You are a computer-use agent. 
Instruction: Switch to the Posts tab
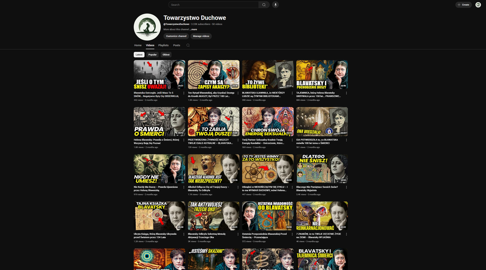pos(176,45)
